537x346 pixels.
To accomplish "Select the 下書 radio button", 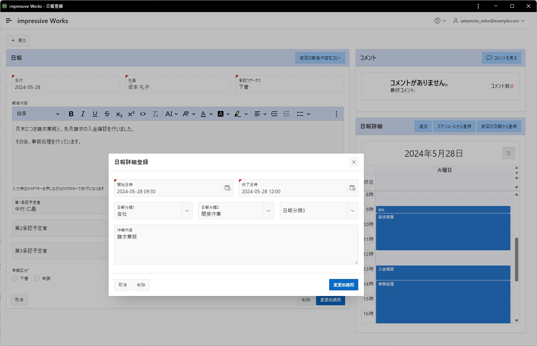I will pyautogui.click(x=15, y=278).
